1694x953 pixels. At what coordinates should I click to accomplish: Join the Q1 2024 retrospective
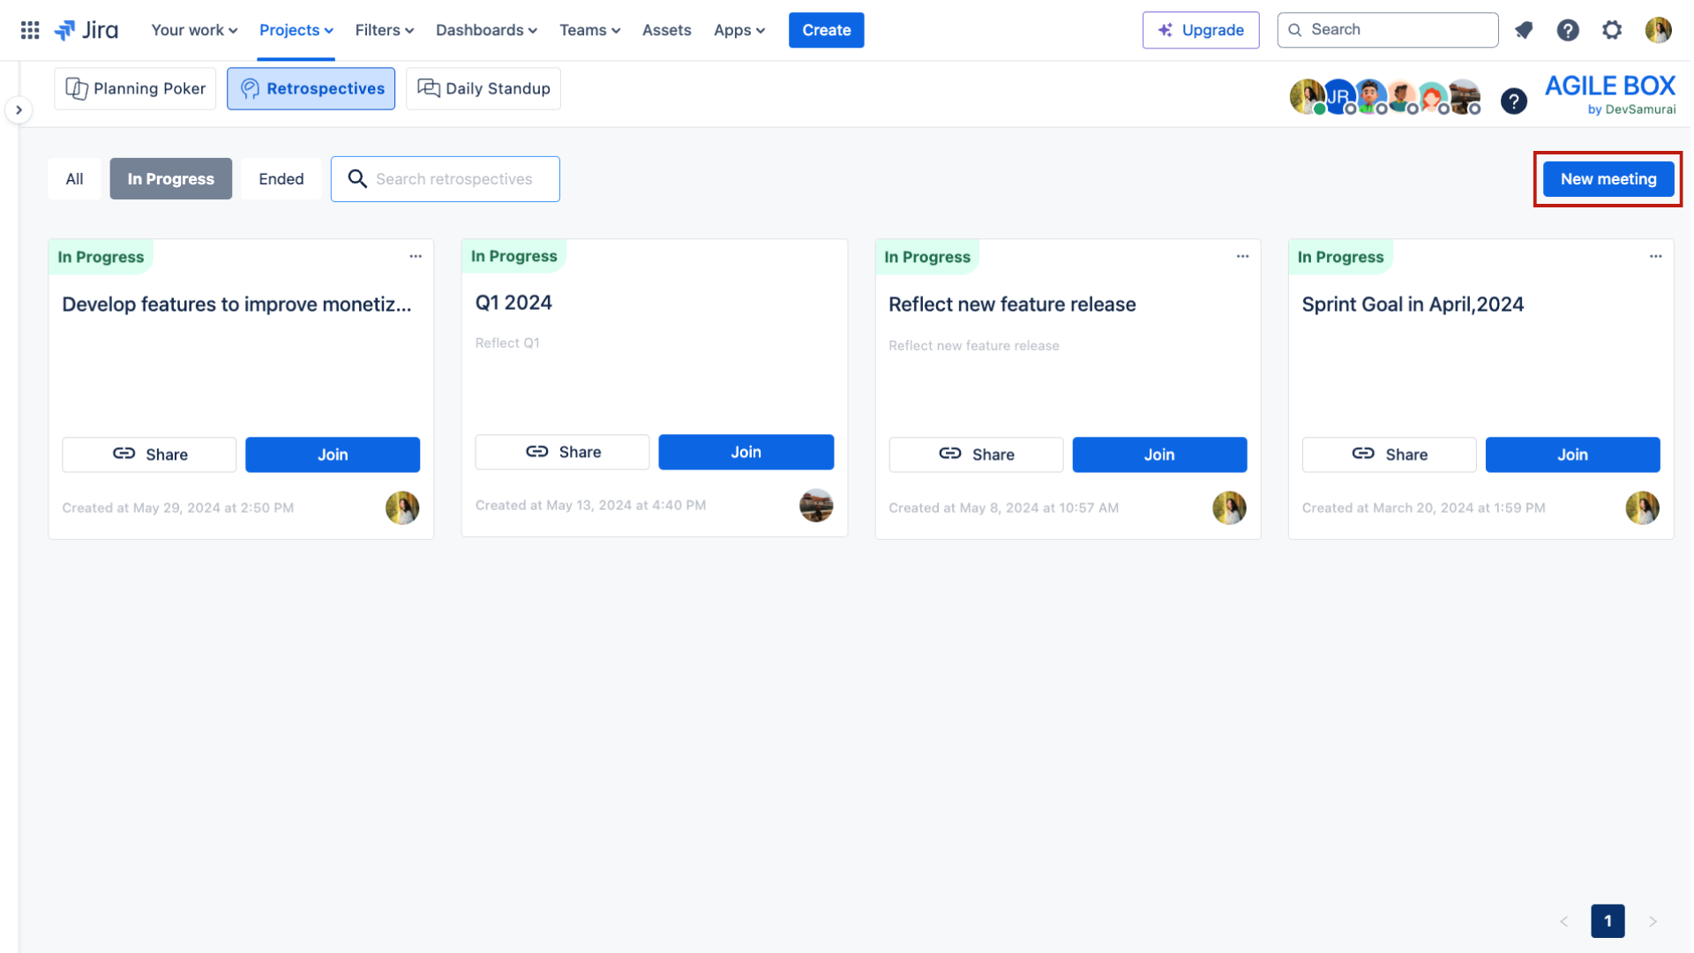(746, 452)
